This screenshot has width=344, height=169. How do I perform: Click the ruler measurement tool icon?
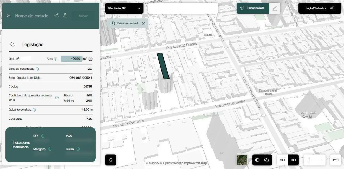(x=336, y=160)
